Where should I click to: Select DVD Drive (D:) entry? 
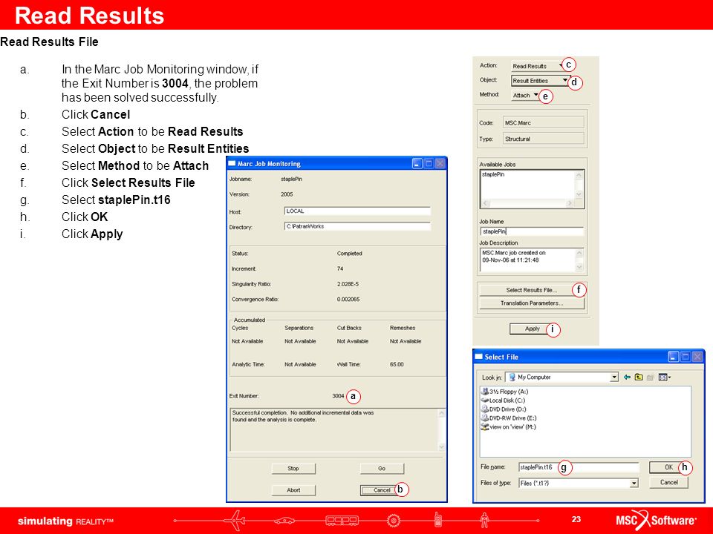[504, 409]
